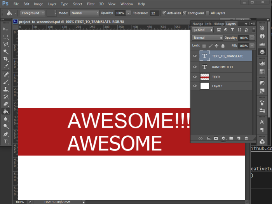272x204 pixels.
Task: Toggle layer filtering switch
Action: coord(253,30)
